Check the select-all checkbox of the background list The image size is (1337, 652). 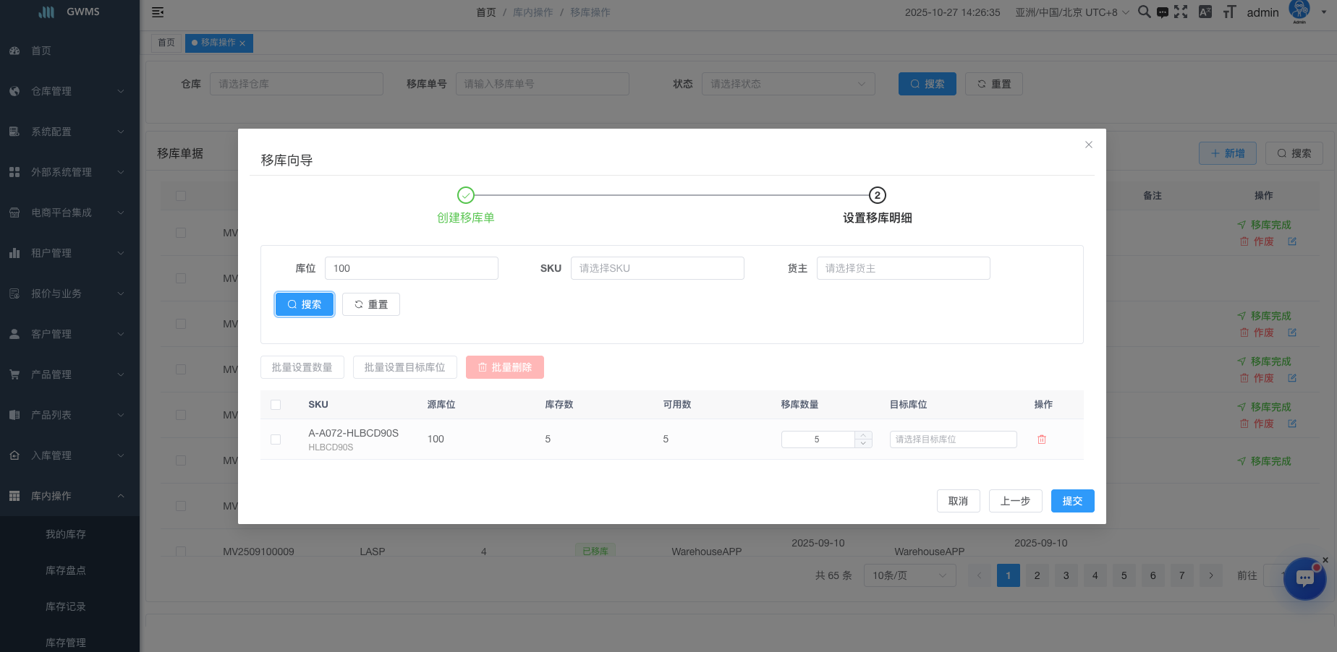click(181, 195)
